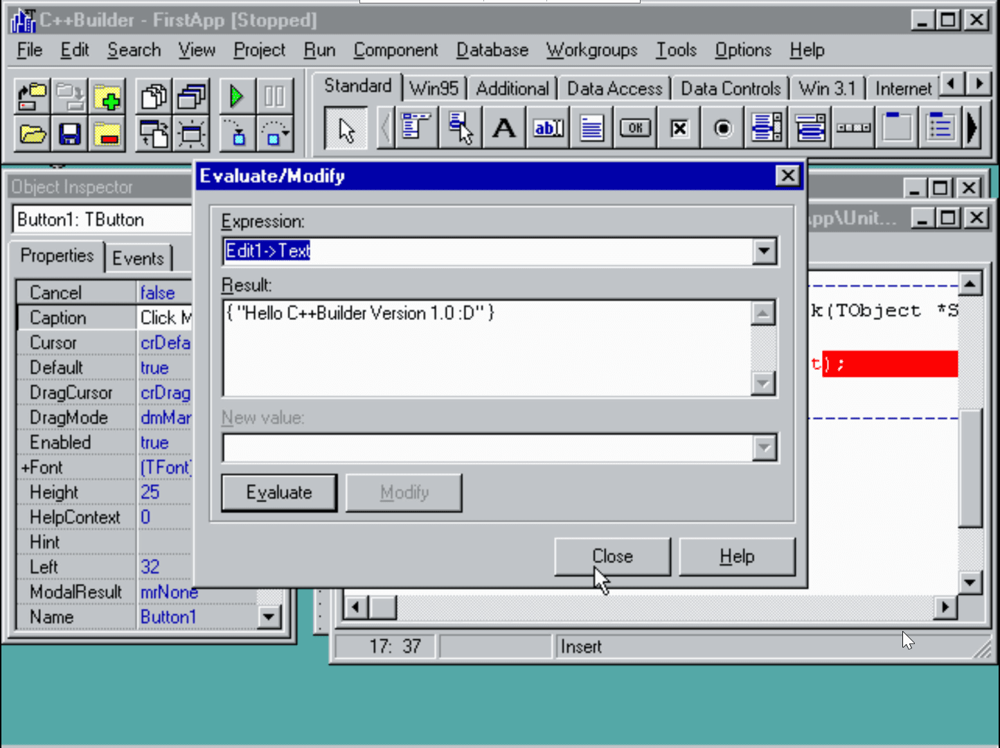
Task: Open the Name property dropdown arrow
Action: tap(269, 616)
